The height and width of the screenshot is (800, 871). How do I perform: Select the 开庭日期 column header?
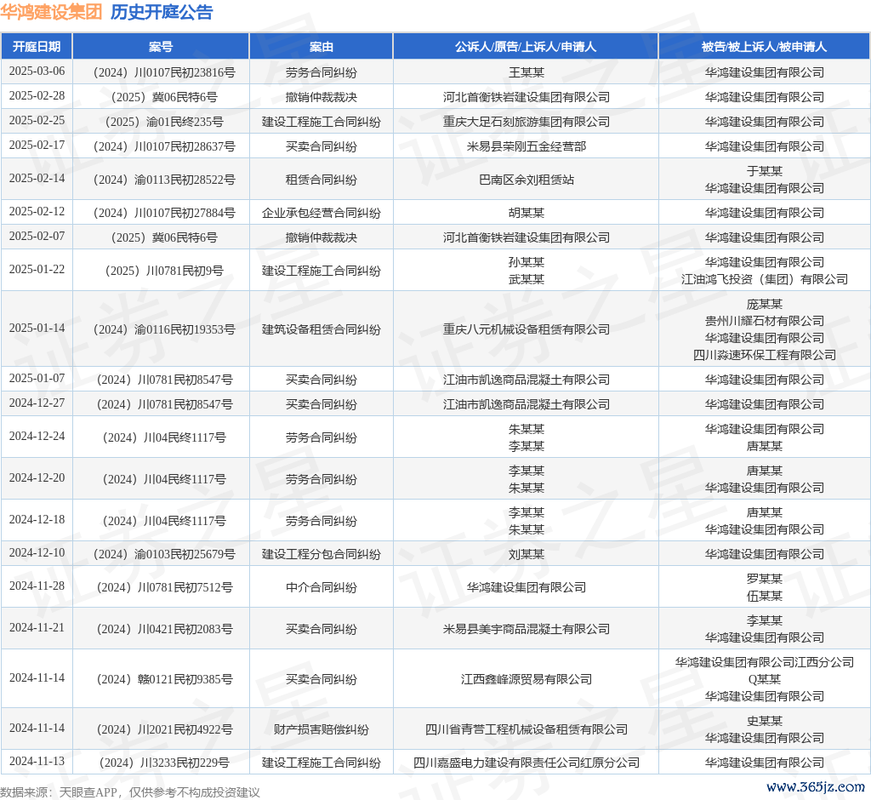click(x=37, y=47)
